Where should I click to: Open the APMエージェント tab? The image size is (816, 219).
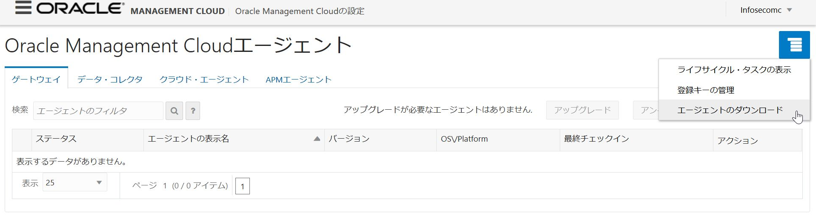(x=298, y=80)
